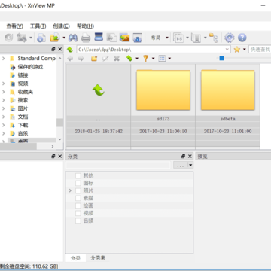271x271 pixels.
Task: Open the 查看(V) menu
Action: click(14, 26)
